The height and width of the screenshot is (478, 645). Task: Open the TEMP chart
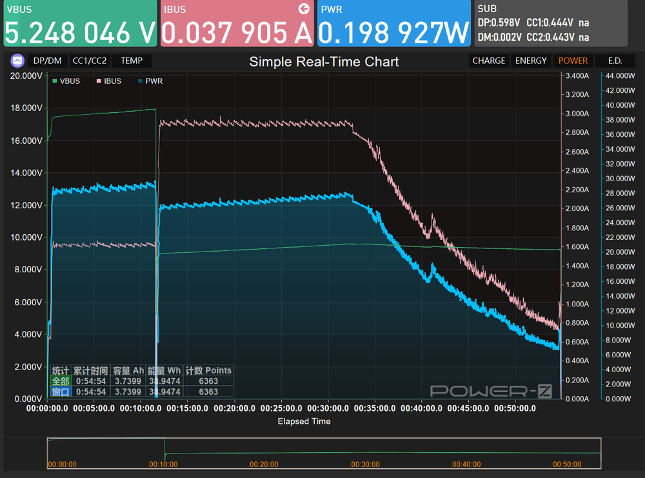(x=132, y=61)
